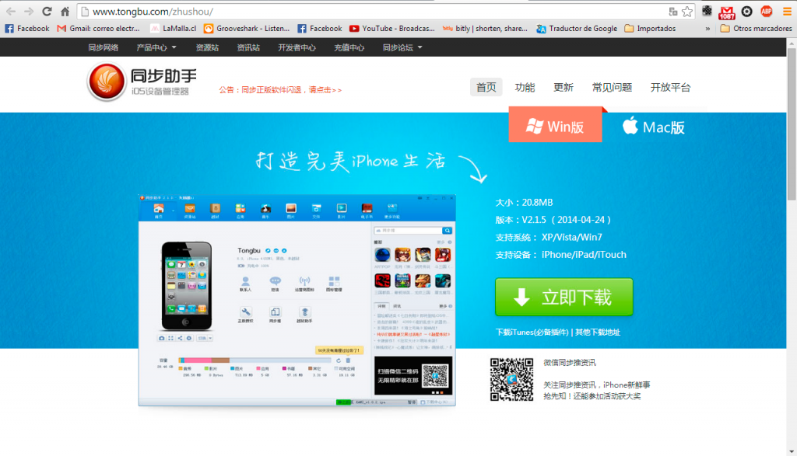Click the browser home icon
This screenshot has width=797, height=456.
[x=65, y=12]
